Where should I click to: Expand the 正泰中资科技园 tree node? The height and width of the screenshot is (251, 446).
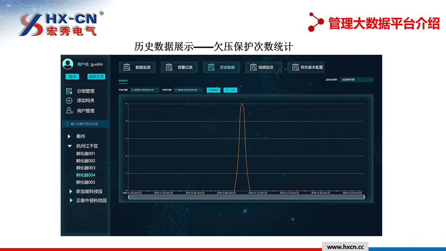(71, 200)
